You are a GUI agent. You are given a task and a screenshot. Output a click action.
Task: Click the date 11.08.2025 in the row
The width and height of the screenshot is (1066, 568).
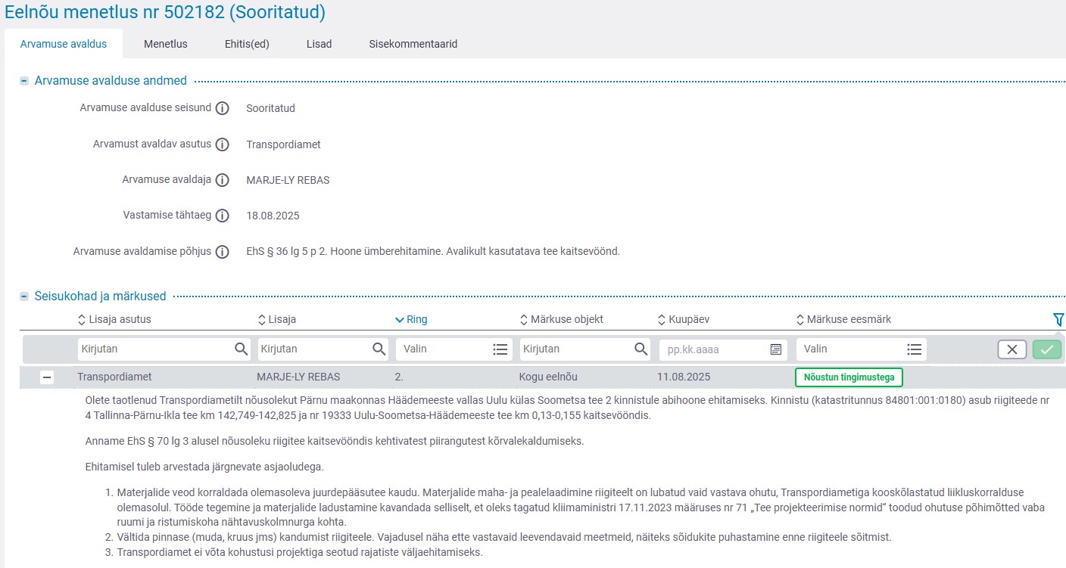(x=684, y=377)
